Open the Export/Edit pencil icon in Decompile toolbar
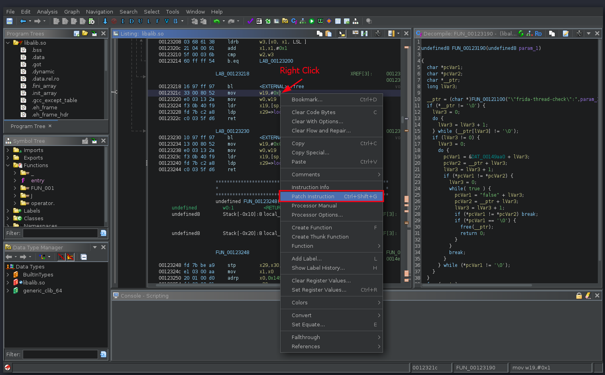The width and height of the screenshot is (605, 375). pos(566,34)
